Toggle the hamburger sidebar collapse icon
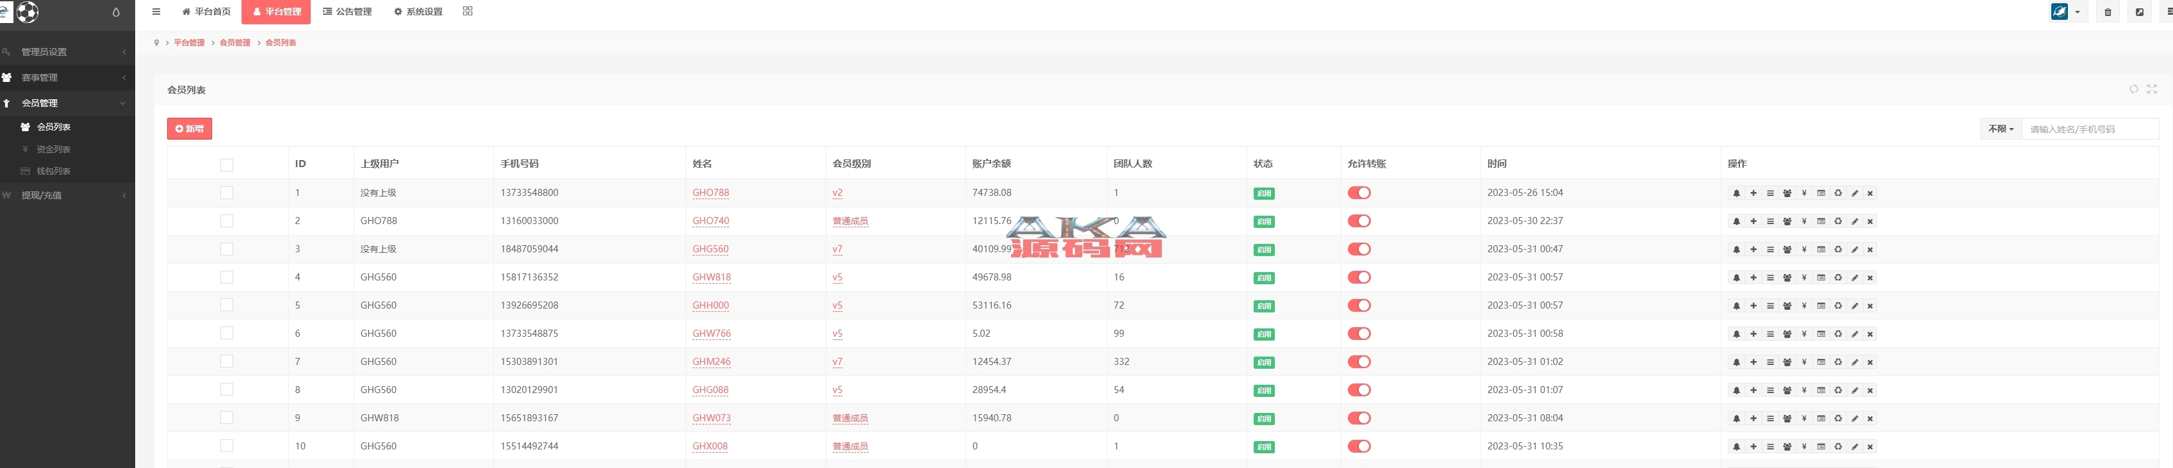Viewport: 2173px width, 468px height. point(156,12)
